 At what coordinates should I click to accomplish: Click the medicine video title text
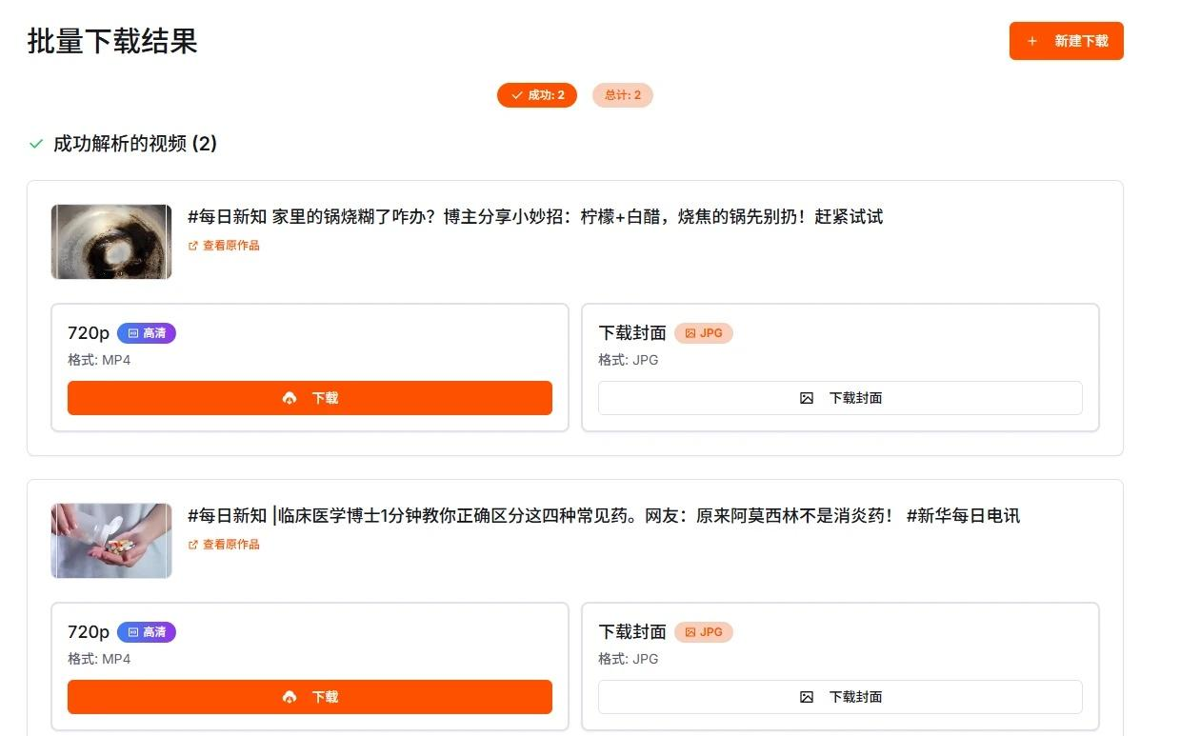[604, 516]
